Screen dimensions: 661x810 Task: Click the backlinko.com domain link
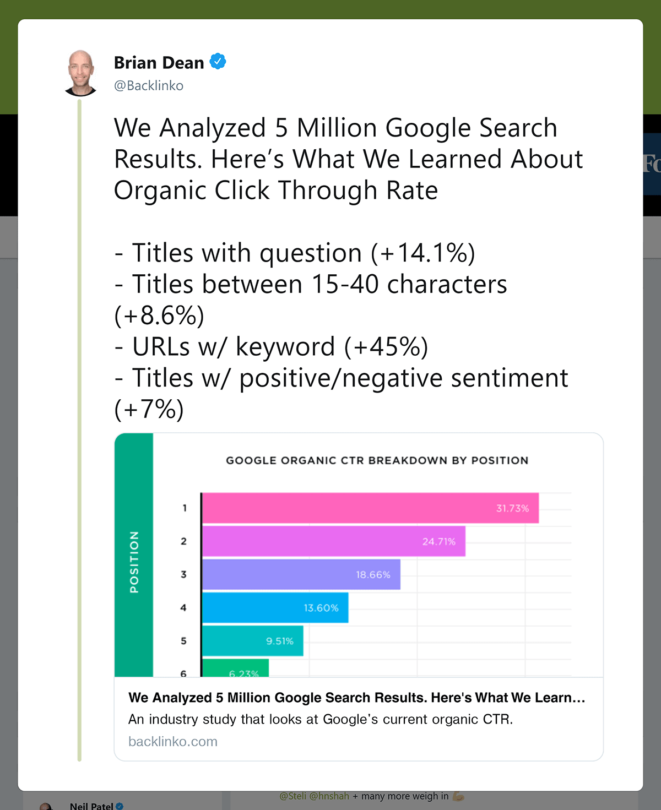[x=173, y=742]
